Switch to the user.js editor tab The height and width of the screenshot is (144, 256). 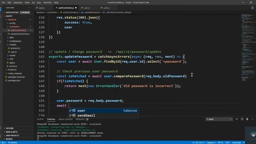(x=86, y=8)
